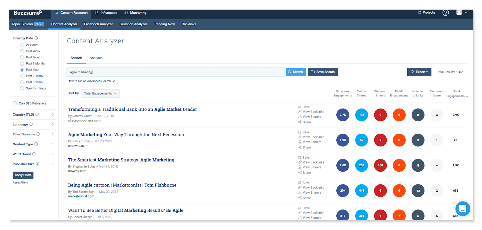Click Facebook engagements 2.7K circle for Traditional Bank
The image size is (482, 230).
pyautogui.click(x=343, y=115)
